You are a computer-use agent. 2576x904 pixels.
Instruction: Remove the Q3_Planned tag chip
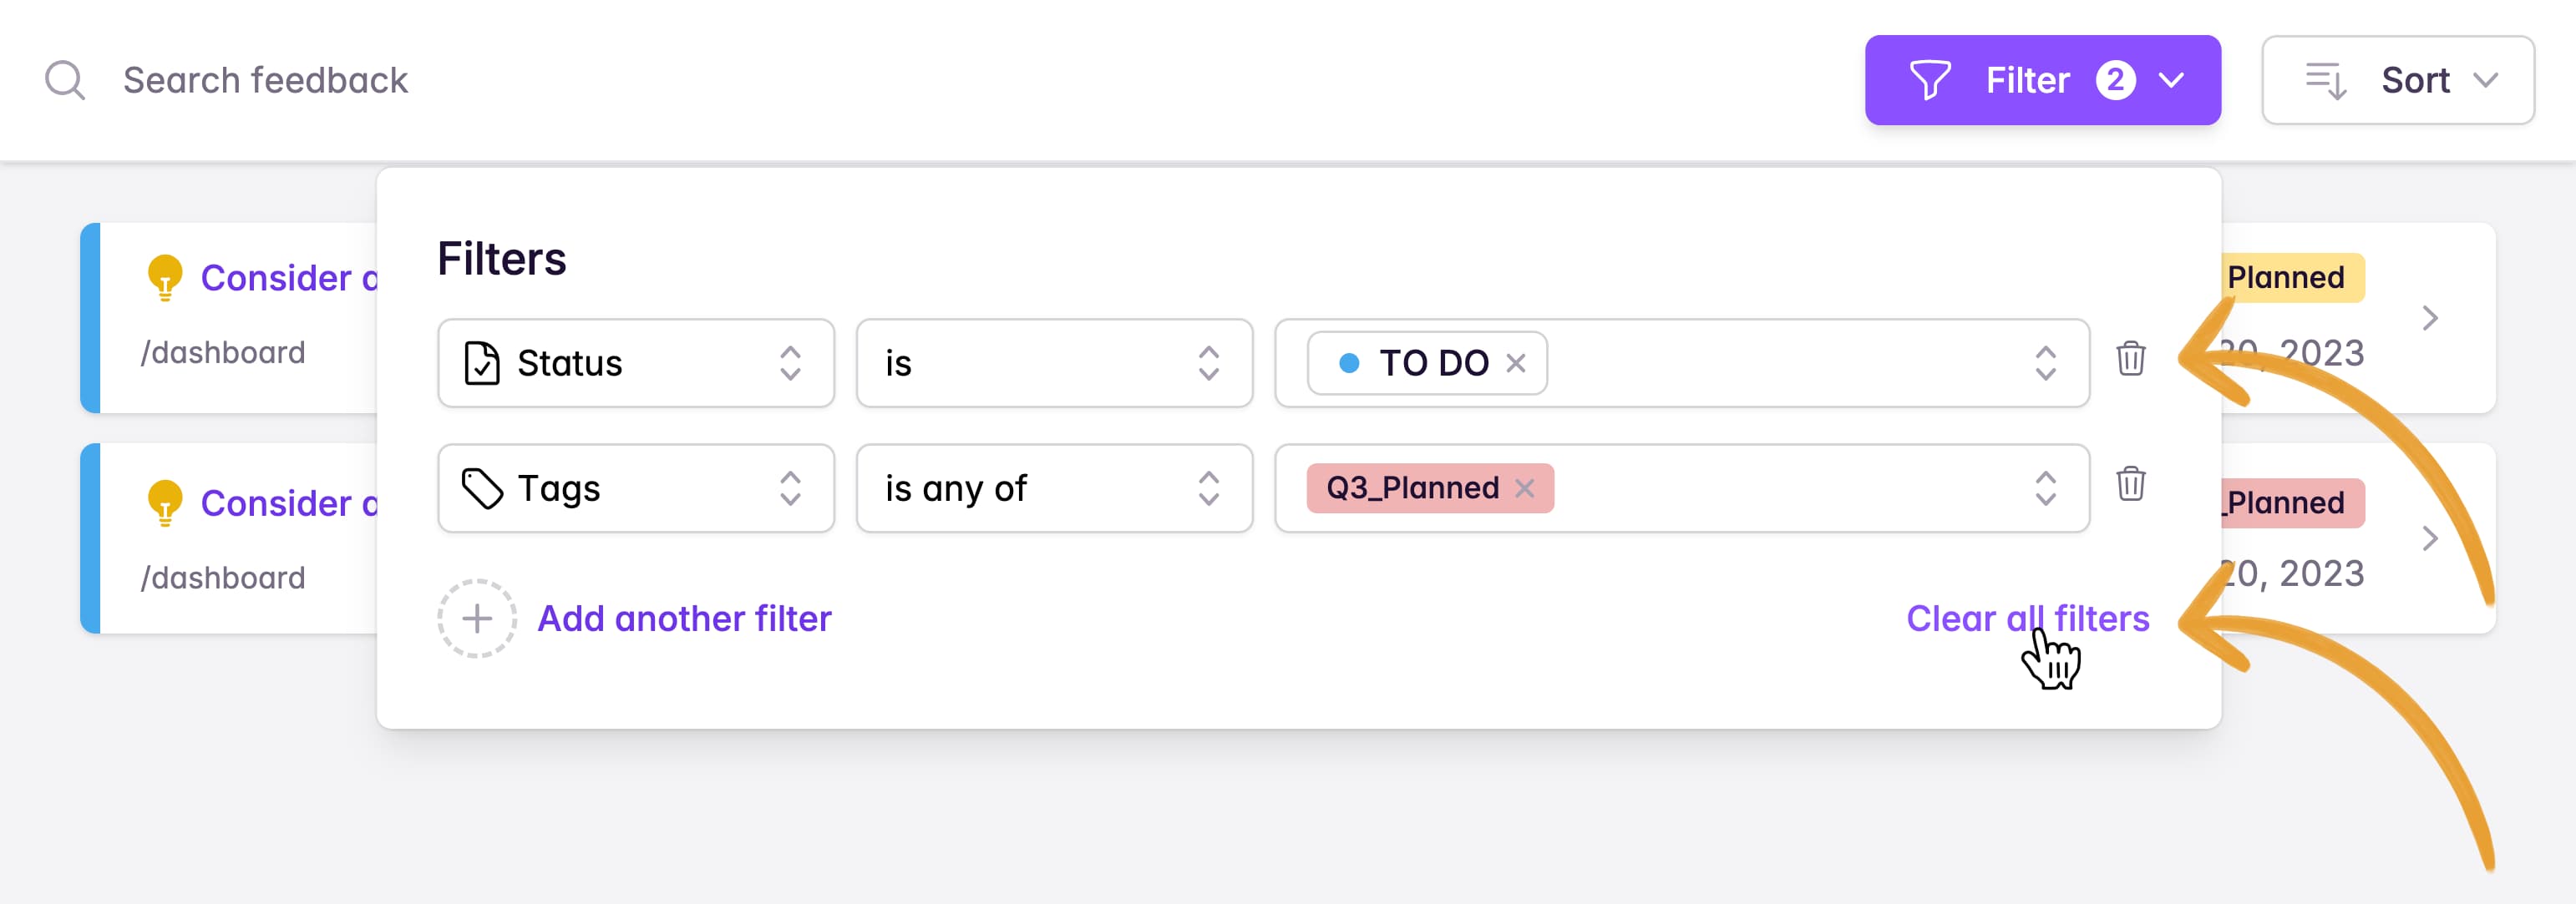click(x=1524, y=488)
